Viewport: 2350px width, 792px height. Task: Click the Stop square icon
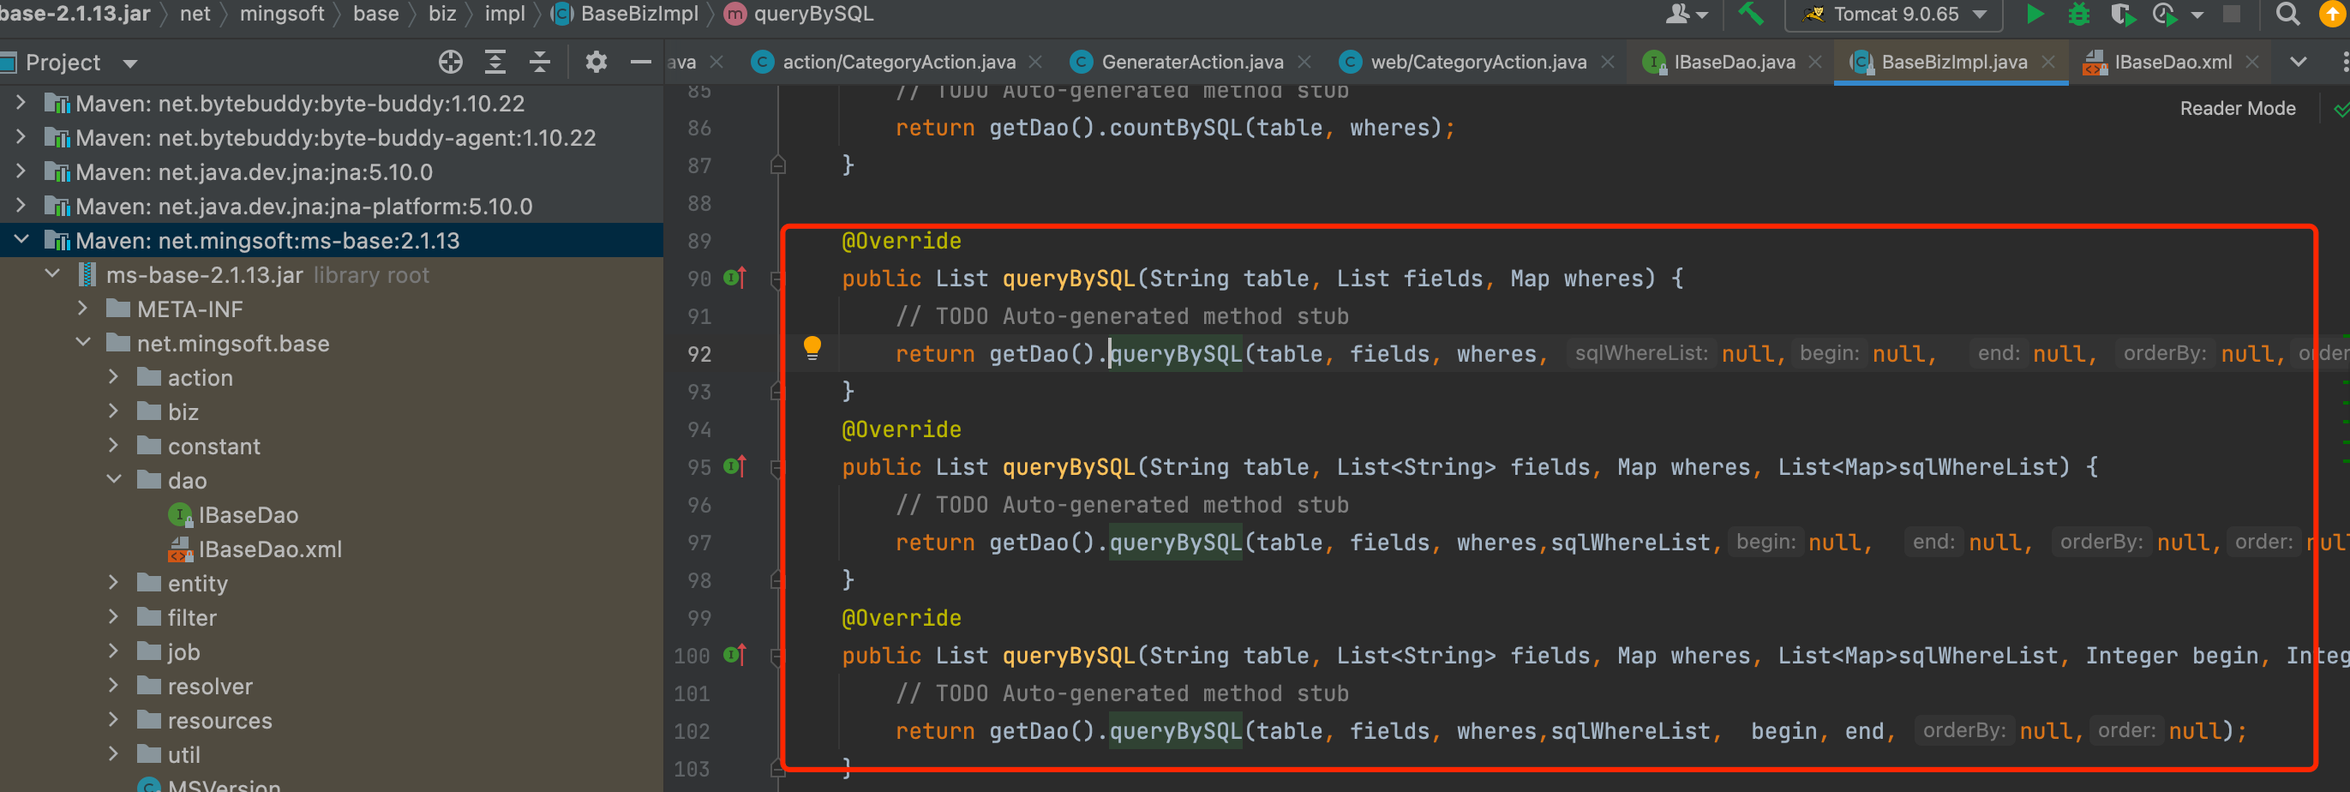[x=2232, y=14]
